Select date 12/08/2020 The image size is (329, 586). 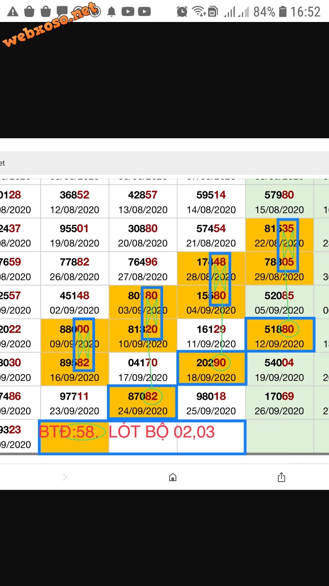click(x=74, y=210)
